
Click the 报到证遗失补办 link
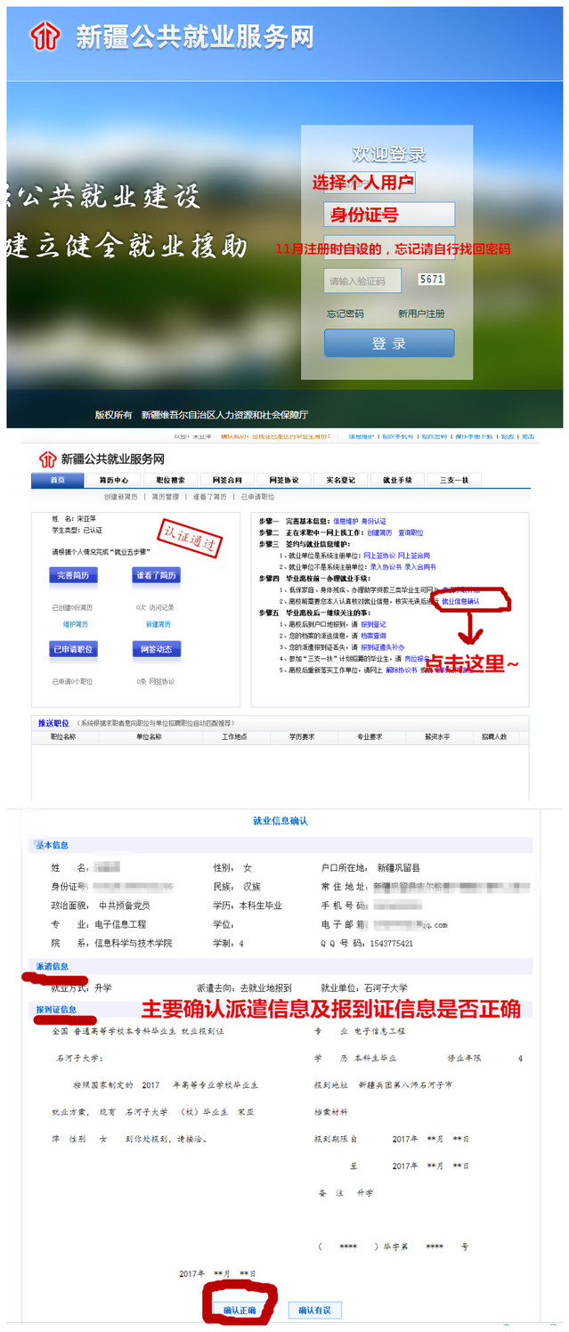click(383, 647)
